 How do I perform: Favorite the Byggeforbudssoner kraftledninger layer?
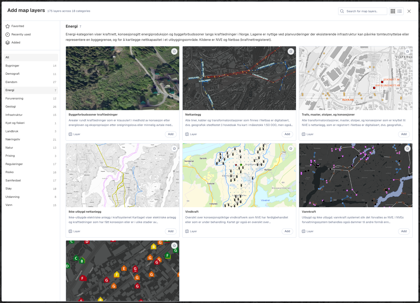pos(174,51)
